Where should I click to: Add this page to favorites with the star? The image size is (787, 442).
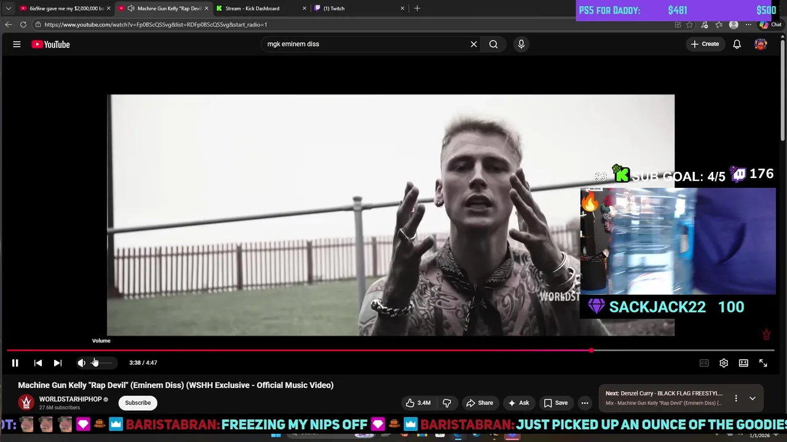689,25
